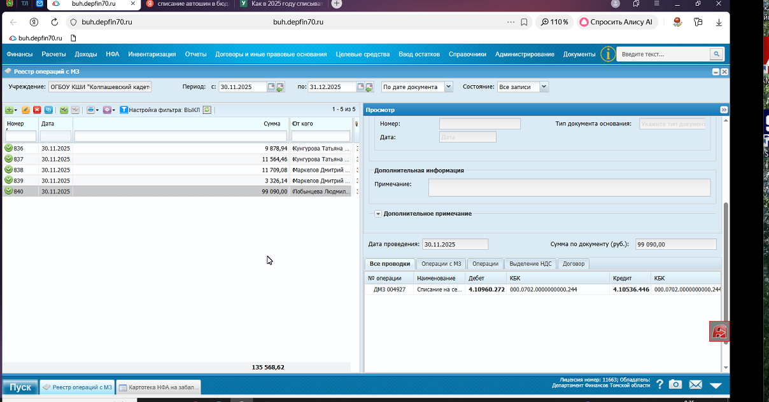Viewport: 769px width, 402px height.
Task: Select row 840 with sum 99 090,00
Action: 177,191
